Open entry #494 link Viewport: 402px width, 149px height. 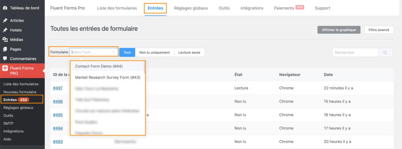point(58,128)
